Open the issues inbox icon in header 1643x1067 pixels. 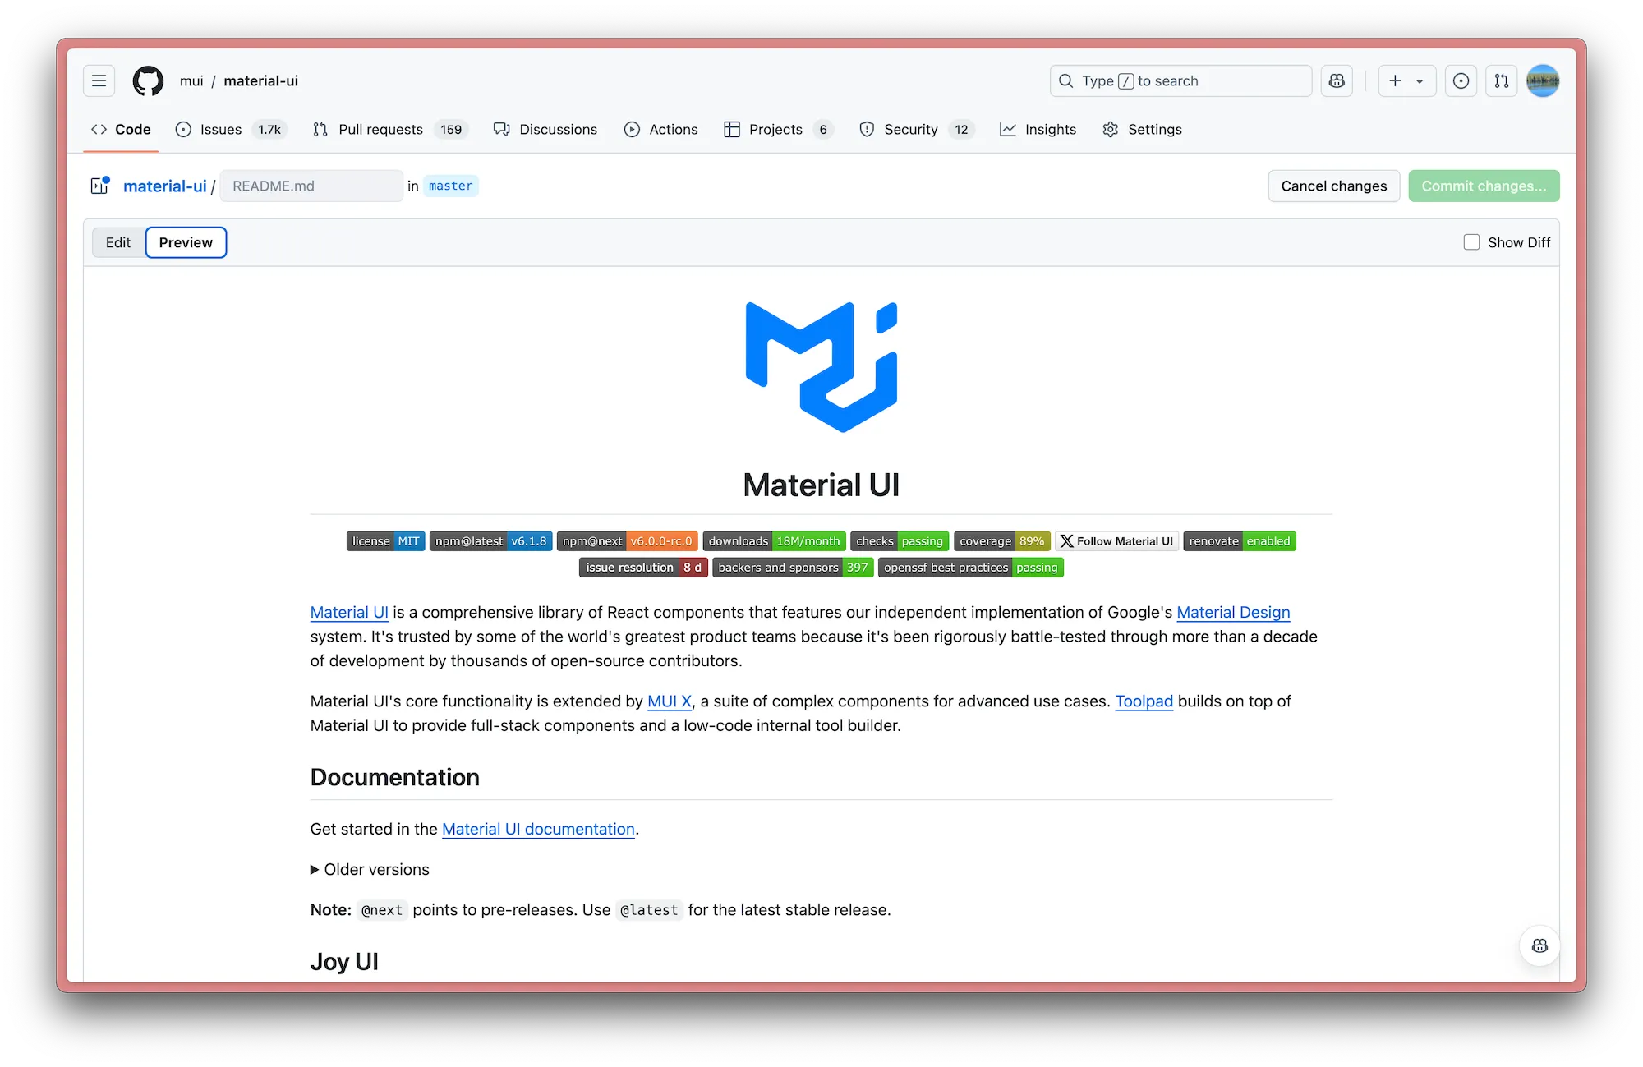[x=1461, y=80]
